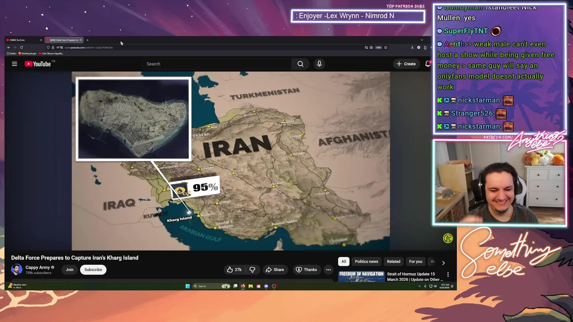
Task: Open options for Strait of Hormuz video
Action: pos(448,274)
